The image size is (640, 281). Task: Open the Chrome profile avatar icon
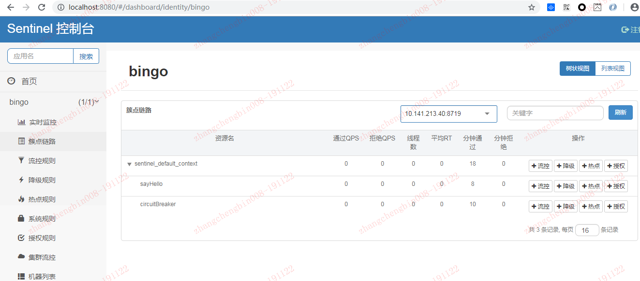[x=634, y=7]
